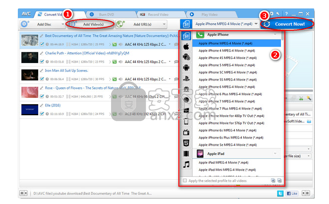Select the Elle (2016) video thumbnail

point(30,110)
